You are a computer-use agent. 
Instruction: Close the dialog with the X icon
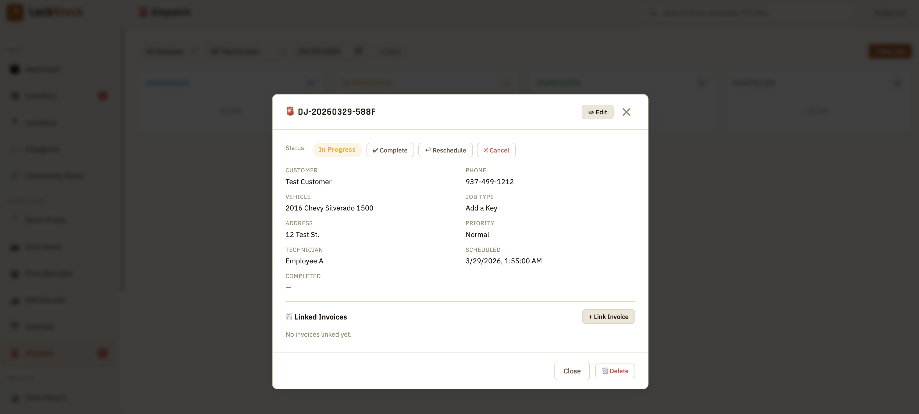626,112
